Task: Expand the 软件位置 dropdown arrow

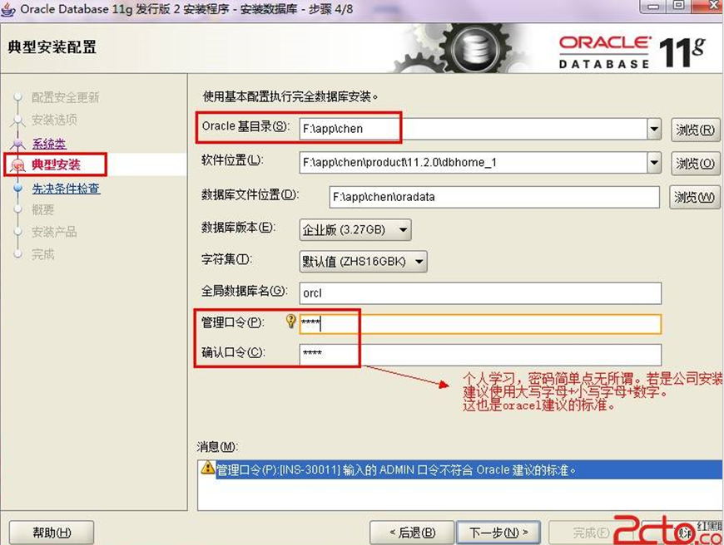Action: [x=654, y=163]
